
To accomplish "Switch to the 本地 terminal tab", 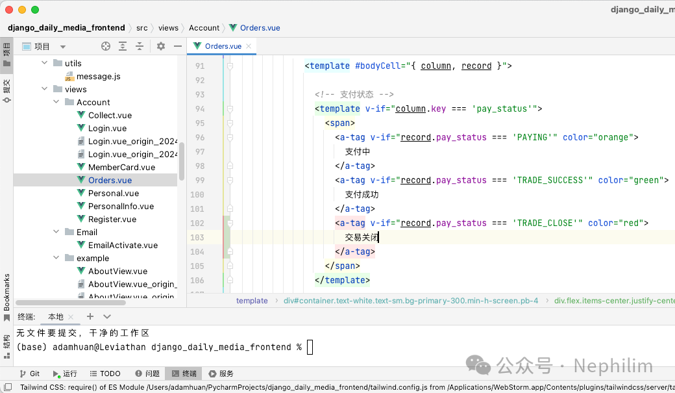I will 56,316.
